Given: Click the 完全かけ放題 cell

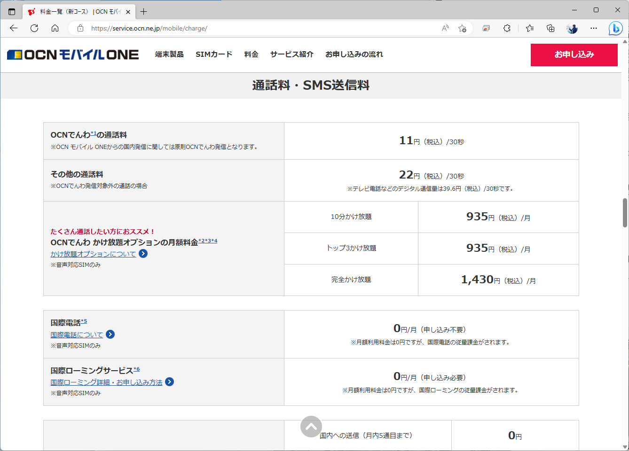Looking at the screenshot, I should tap(351, 280).
